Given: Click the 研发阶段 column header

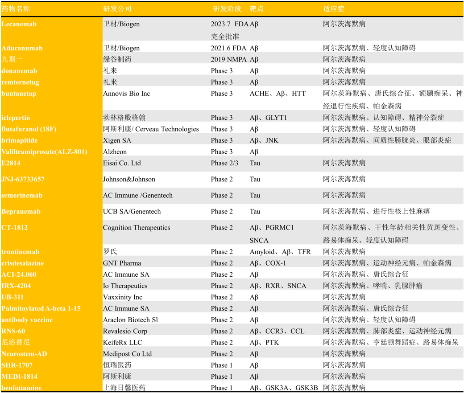Looking at the screenshot, I should (x=227, y=9).
